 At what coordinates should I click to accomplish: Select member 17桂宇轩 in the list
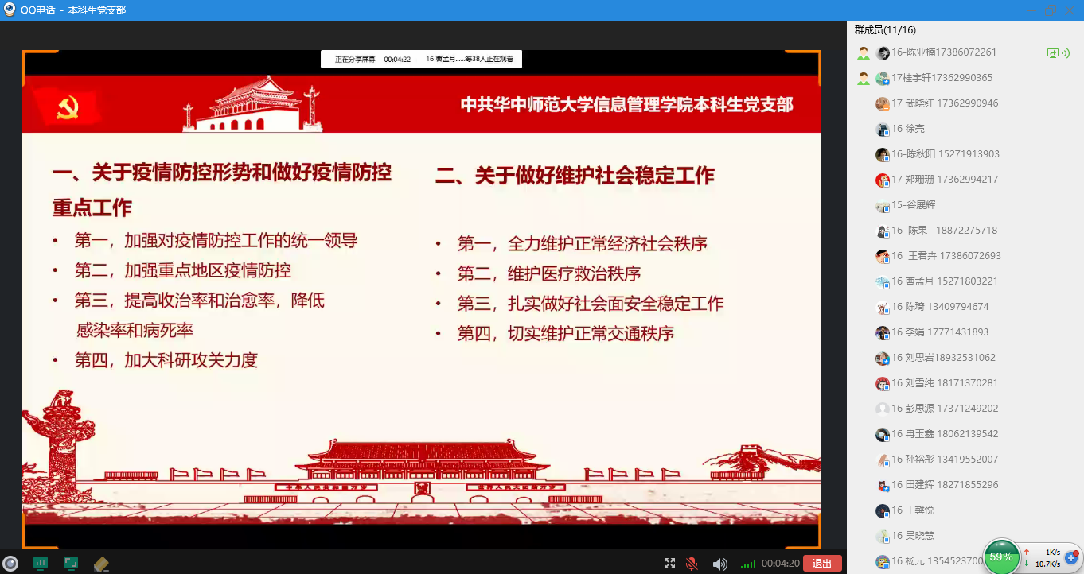pyautogui.click(x=942, y=78)
